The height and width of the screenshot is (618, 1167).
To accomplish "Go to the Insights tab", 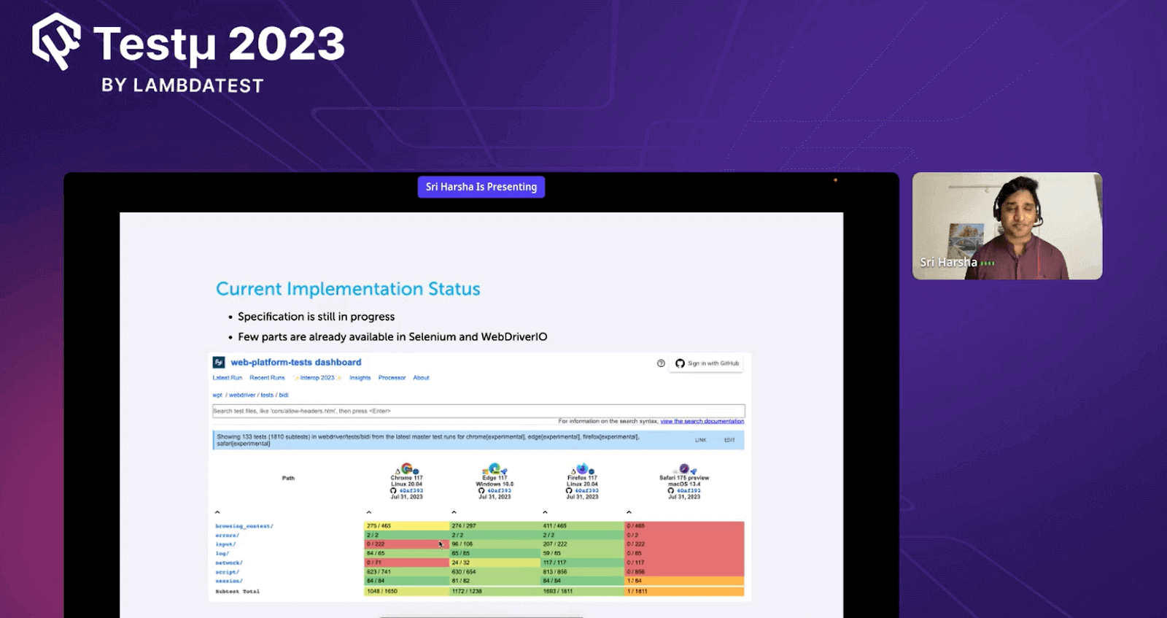I will coord(360,378).
